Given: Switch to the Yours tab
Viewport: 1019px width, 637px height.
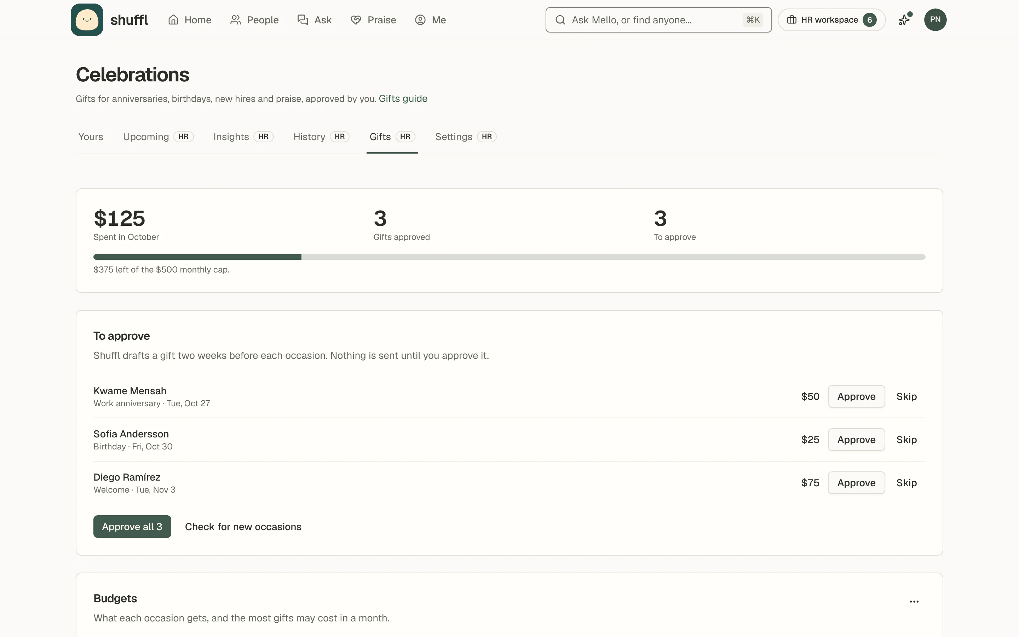Looking at the screenshot, I should (91, 137).
